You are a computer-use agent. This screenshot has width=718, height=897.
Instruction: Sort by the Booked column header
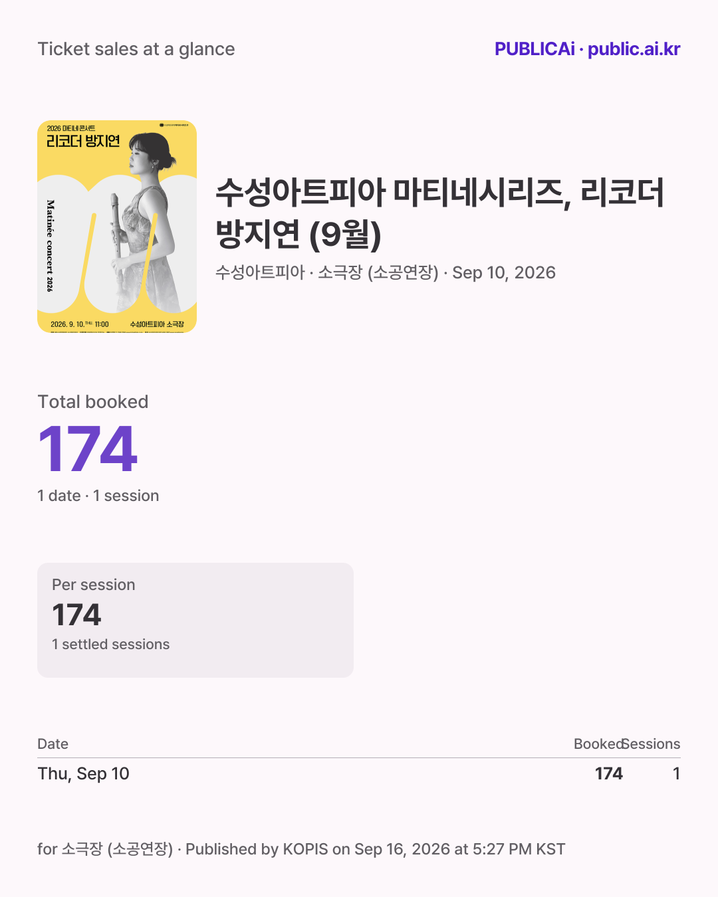[598, 744]
